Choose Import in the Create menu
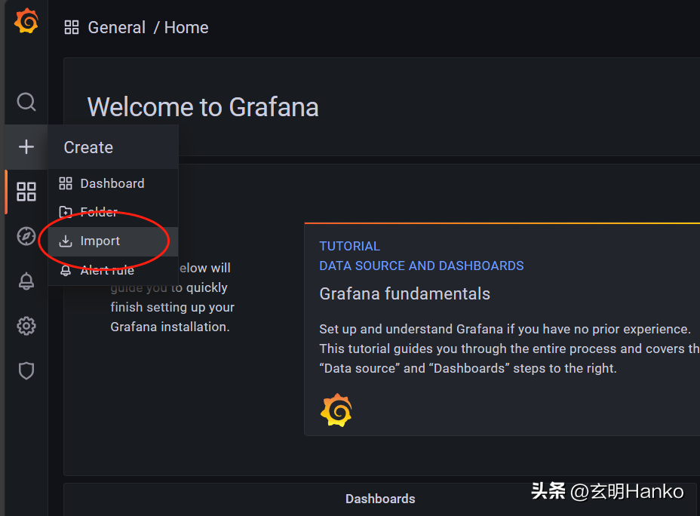Image resolution: width=700 pixels, height=516 pixels. tap(113, 241)
